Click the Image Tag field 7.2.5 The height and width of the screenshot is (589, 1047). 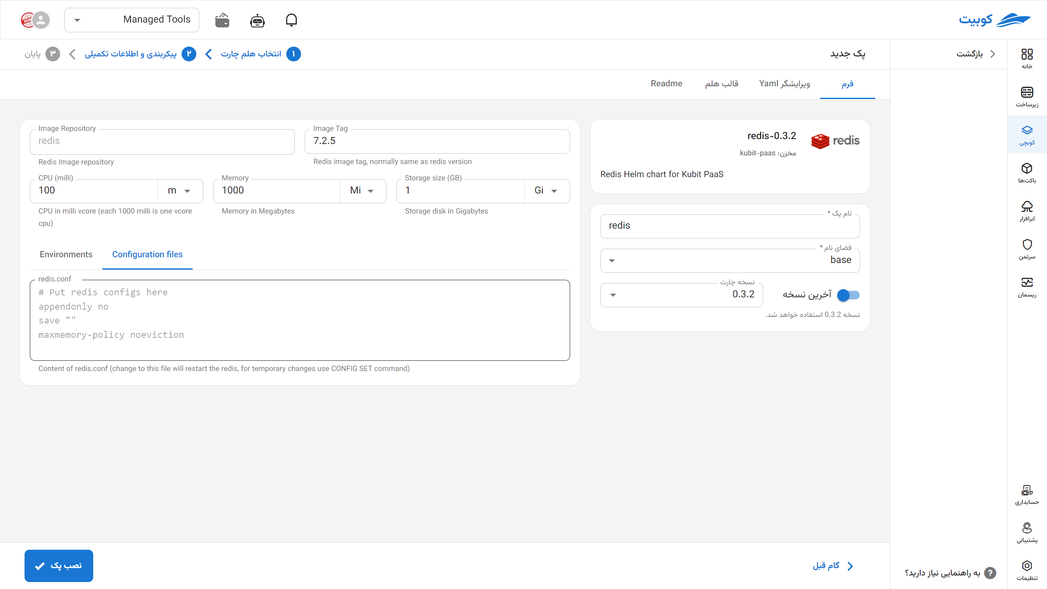coord(437,142)
